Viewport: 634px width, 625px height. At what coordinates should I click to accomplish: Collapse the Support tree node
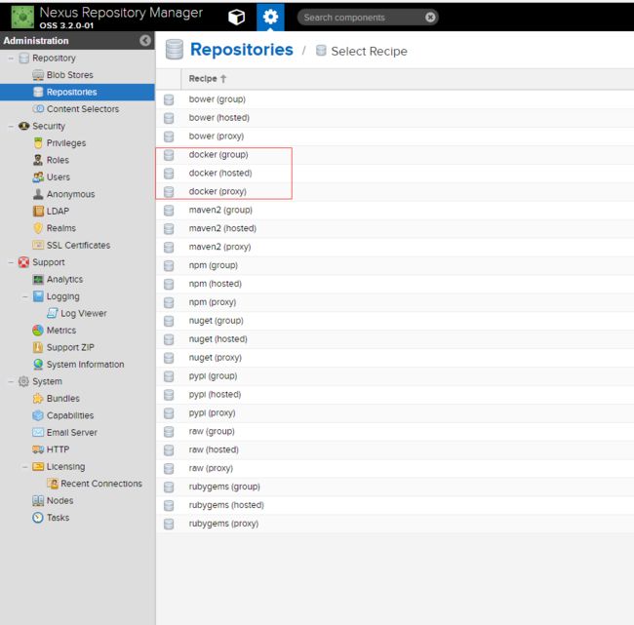point(11,262)
